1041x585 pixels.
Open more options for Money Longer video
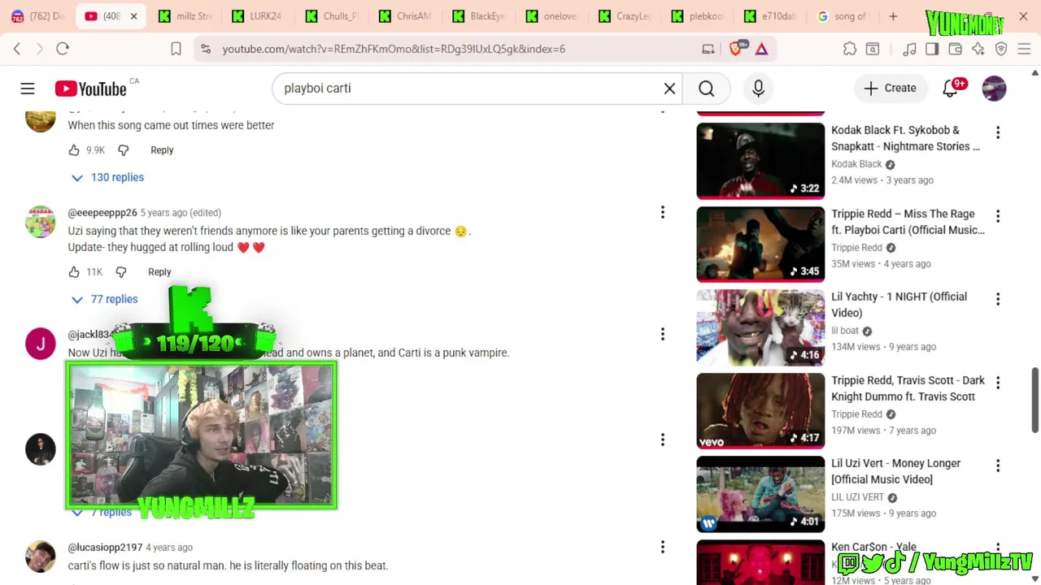coord(998,466)
